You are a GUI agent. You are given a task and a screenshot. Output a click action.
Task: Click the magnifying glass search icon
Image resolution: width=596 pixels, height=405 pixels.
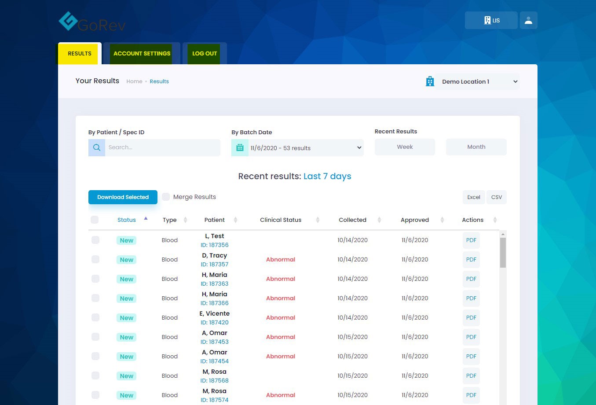pos(97,147)
